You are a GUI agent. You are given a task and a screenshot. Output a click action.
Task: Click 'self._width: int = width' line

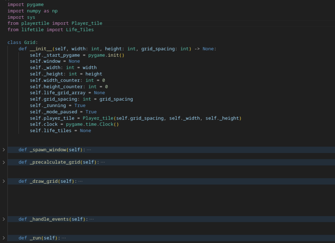[63, 68]
